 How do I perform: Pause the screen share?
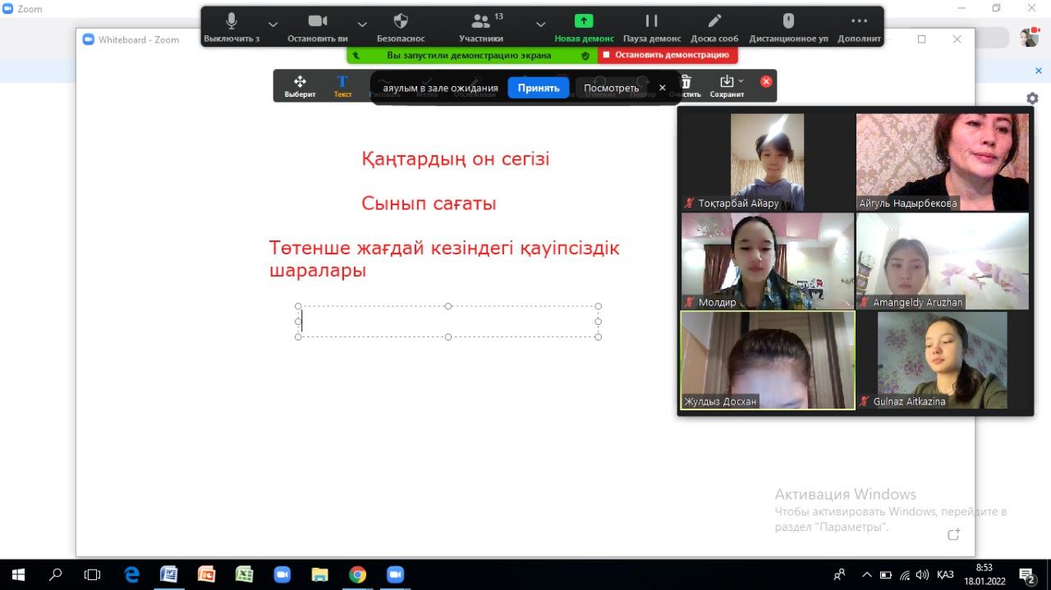(651, 22)
